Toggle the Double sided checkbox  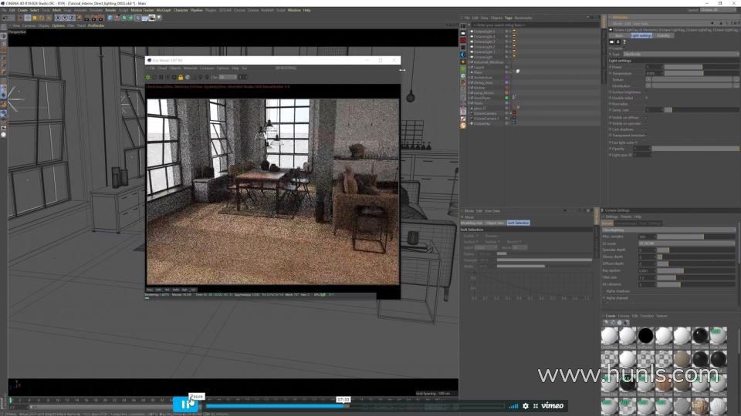tap(647, 98)
